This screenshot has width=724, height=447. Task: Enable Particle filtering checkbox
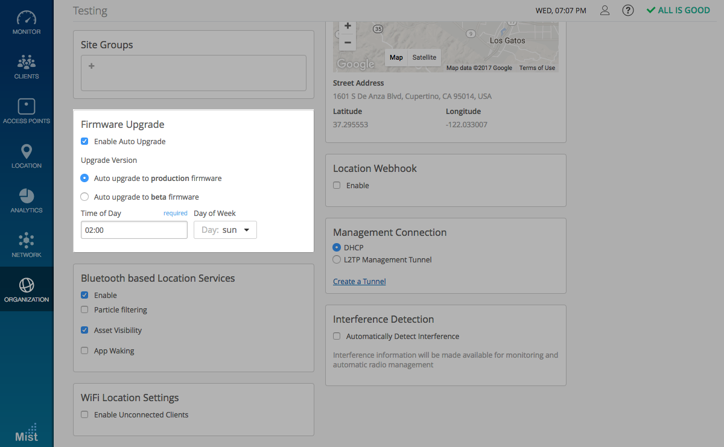pyautogui.click(x=84, y=310)
